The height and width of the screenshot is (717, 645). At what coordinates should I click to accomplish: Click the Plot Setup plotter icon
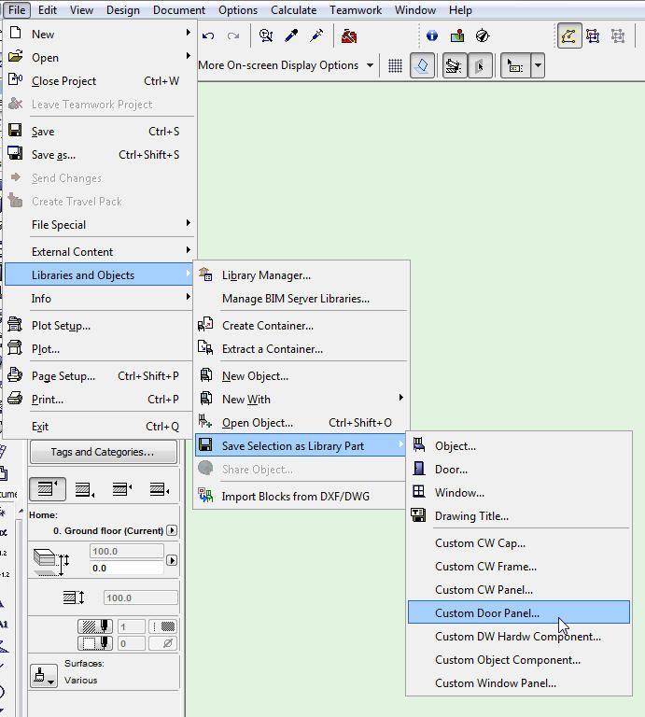click(x=15, y=324)
